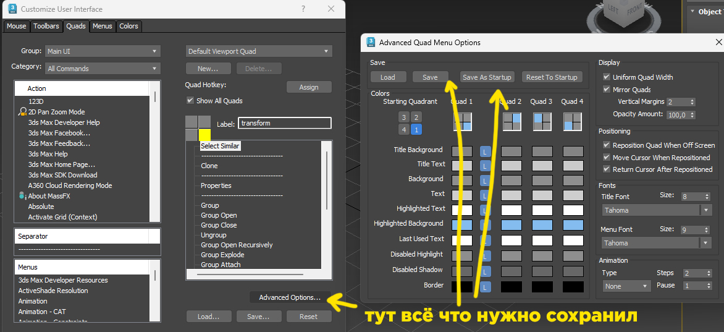Toggle Mirror Quads checkbox
This screenshot has height=332, width=724.
(606, 89)
